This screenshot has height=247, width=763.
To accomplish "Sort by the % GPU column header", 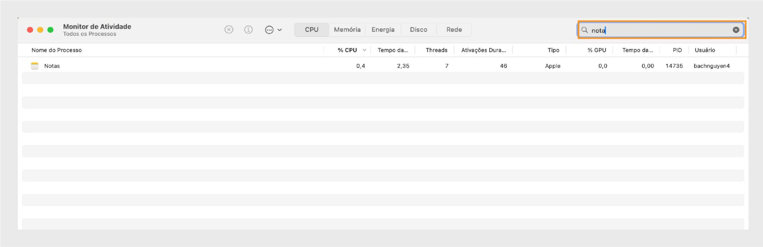I will 596,50.
